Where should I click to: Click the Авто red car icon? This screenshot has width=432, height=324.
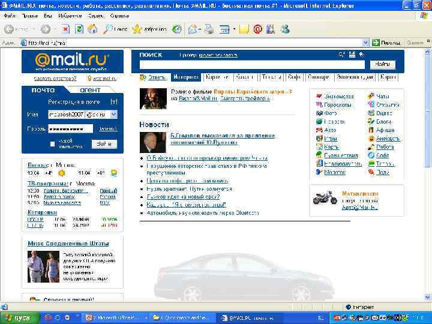pyautogui.click(x=319, y=130)
